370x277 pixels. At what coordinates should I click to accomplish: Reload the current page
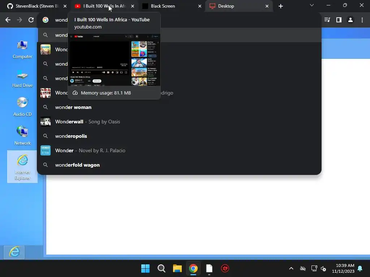(x=31, y=20)
